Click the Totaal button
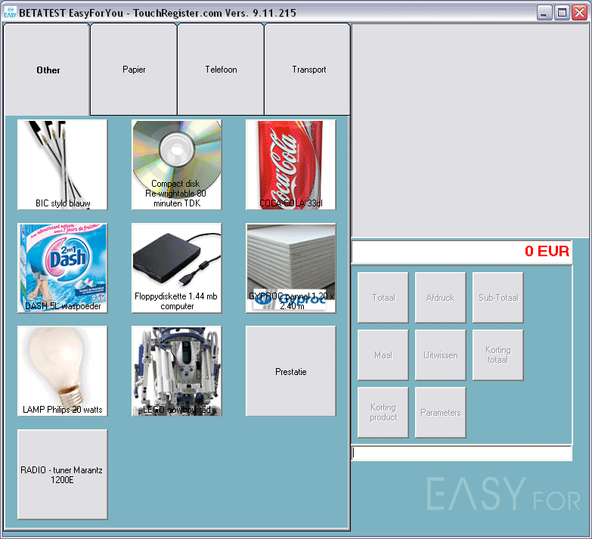 [x=383, y=297]
